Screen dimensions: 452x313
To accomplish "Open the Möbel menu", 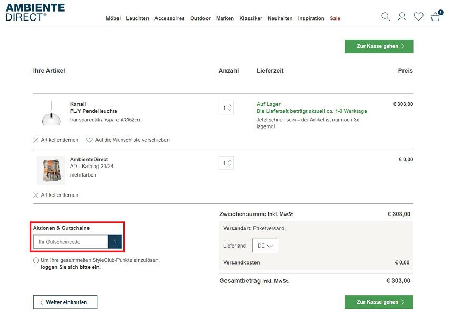I will tap(113, 18).
